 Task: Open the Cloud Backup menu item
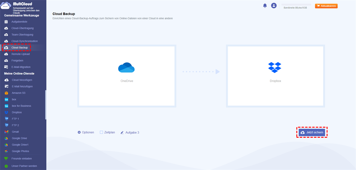pyautogui.click(x=19, y=48)
